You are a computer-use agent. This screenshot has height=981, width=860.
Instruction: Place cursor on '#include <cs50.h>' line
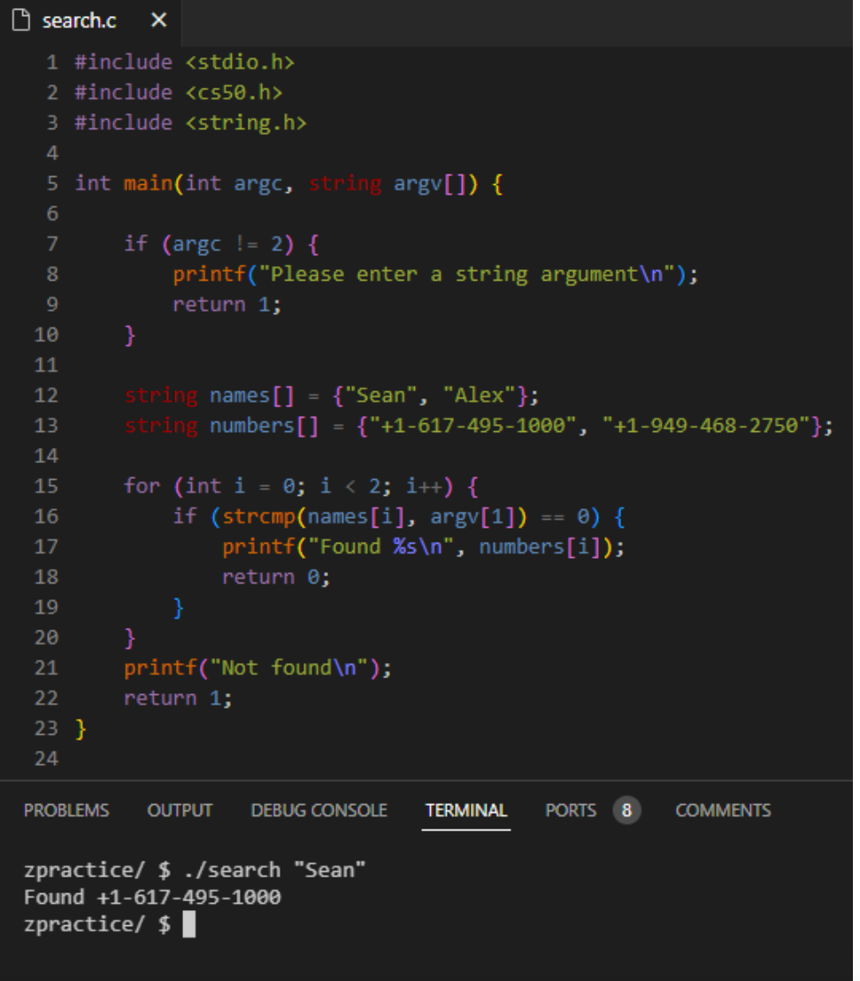point(179,93)
